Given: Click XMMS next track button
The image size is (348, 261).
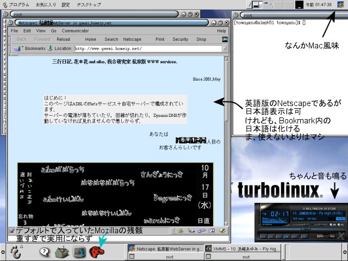Looking at the screenshot, I should tap(295, 237).
